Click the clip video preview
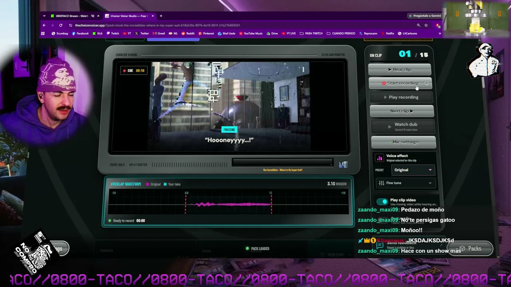This screenshot has height=287, width=511. tap(230, 106)
